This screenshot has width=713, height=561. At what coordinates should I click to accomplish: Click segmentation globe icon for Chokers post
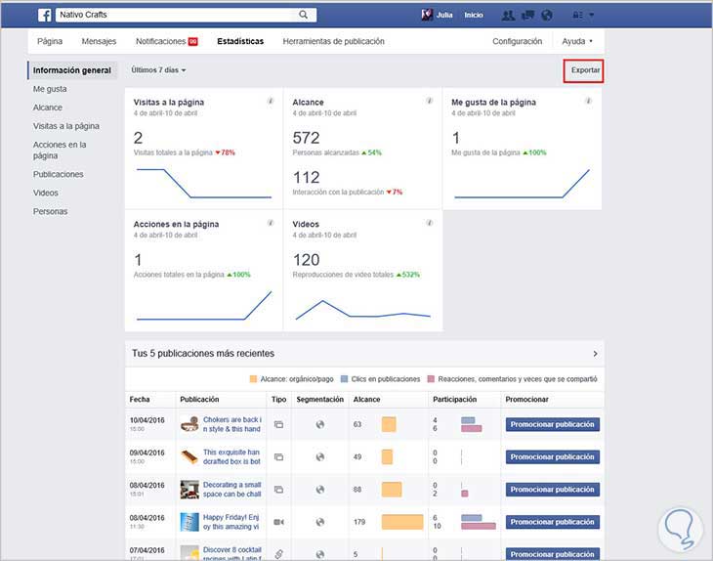coord(320,424)
